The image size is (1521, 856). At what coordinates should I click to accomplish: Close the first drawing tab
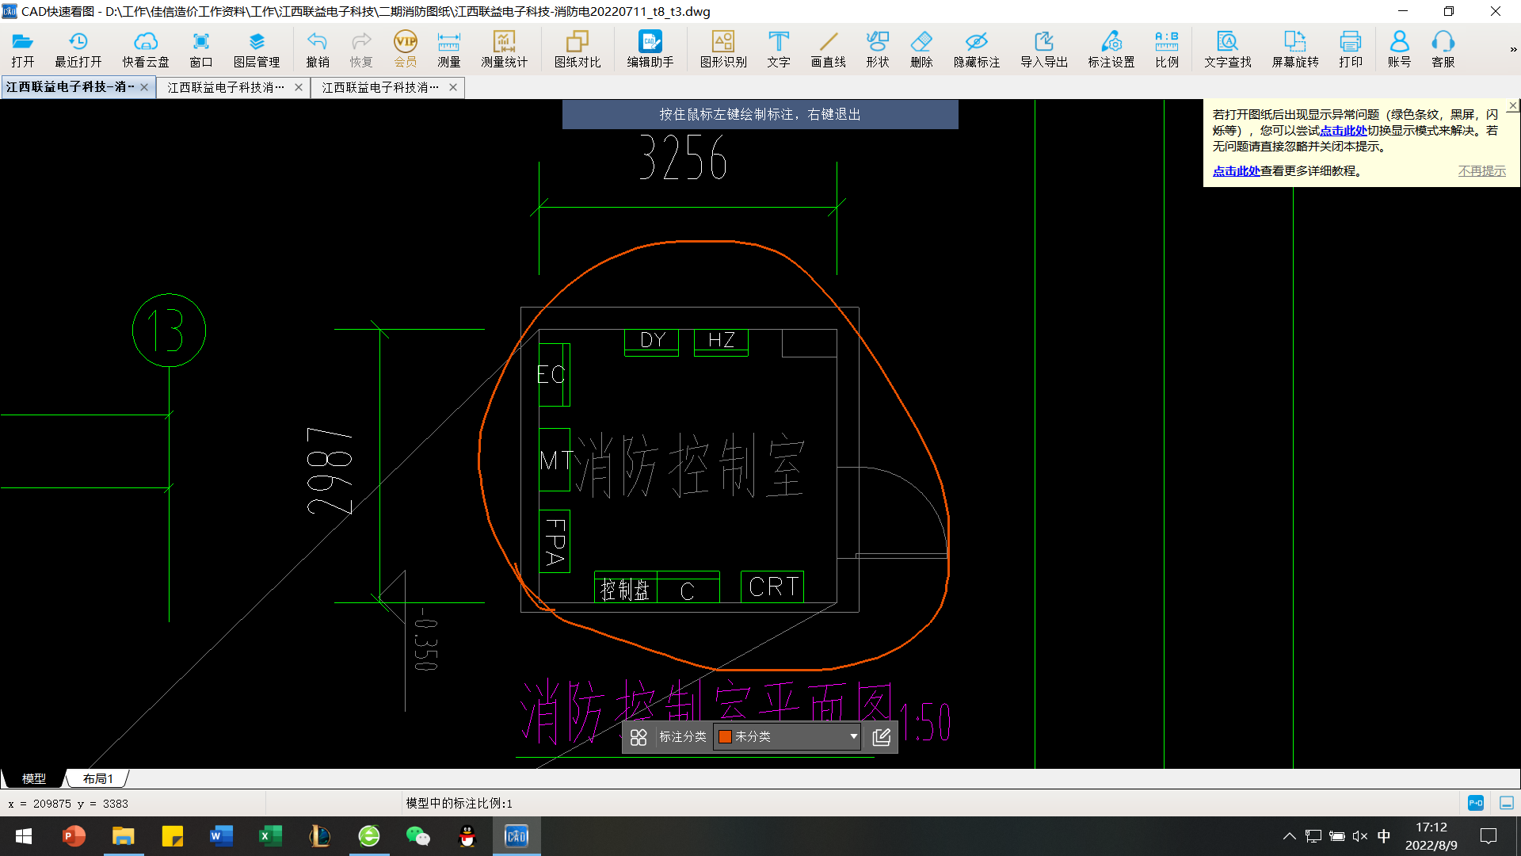point(144,87)
